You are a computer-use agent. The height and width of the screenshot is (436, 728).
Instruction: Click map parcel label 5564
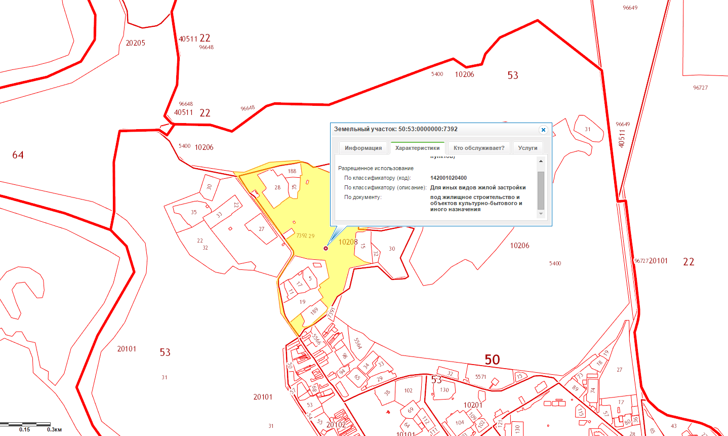point(358,343)
